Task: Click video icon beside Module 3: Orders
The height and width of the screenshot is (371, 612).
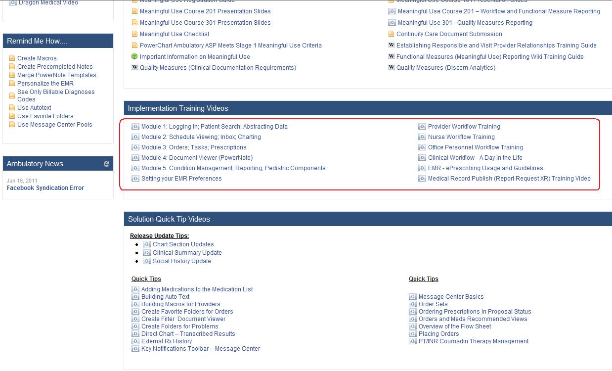Action: click(x=135, y=147)
